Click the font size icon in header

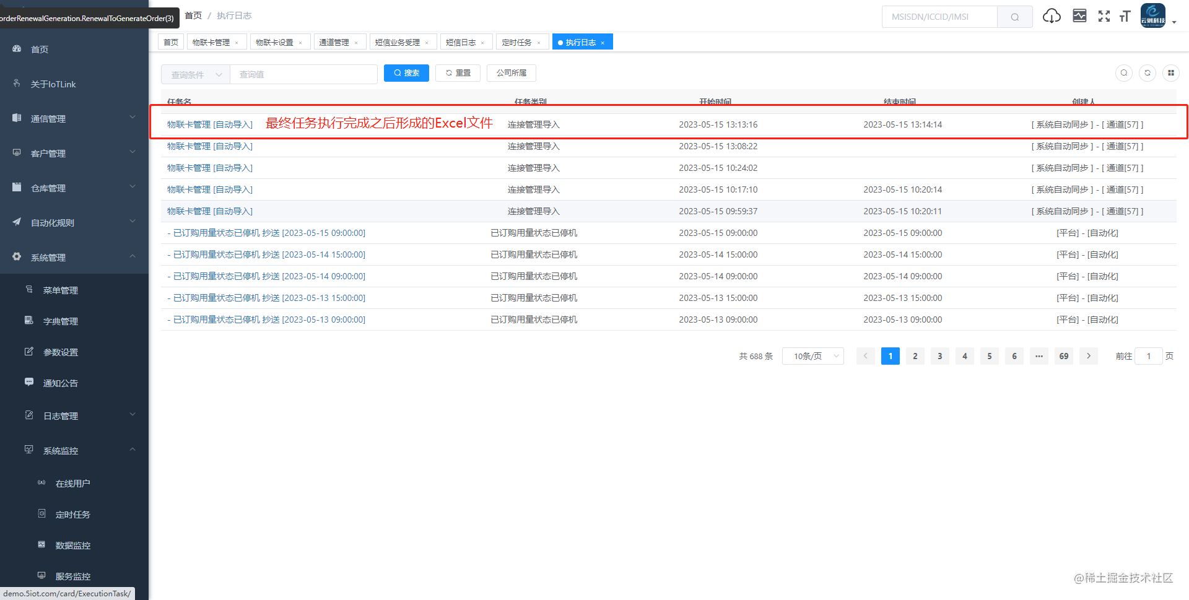pos(1125,16)
